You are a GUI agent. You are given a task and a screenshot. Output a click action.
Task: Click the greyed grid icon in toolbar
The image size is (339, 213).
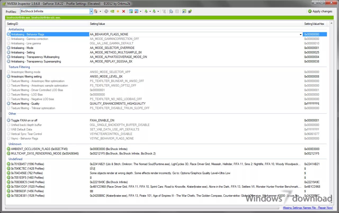pos(177,11)
